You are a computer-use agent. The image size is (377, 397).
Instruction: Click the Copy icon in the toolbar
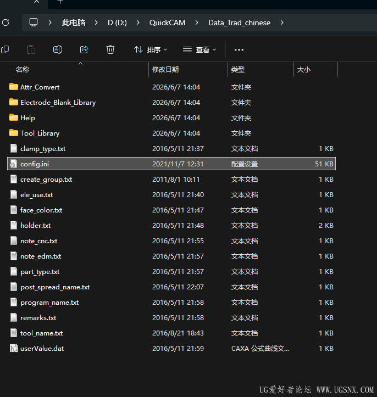tap(5, 49)
